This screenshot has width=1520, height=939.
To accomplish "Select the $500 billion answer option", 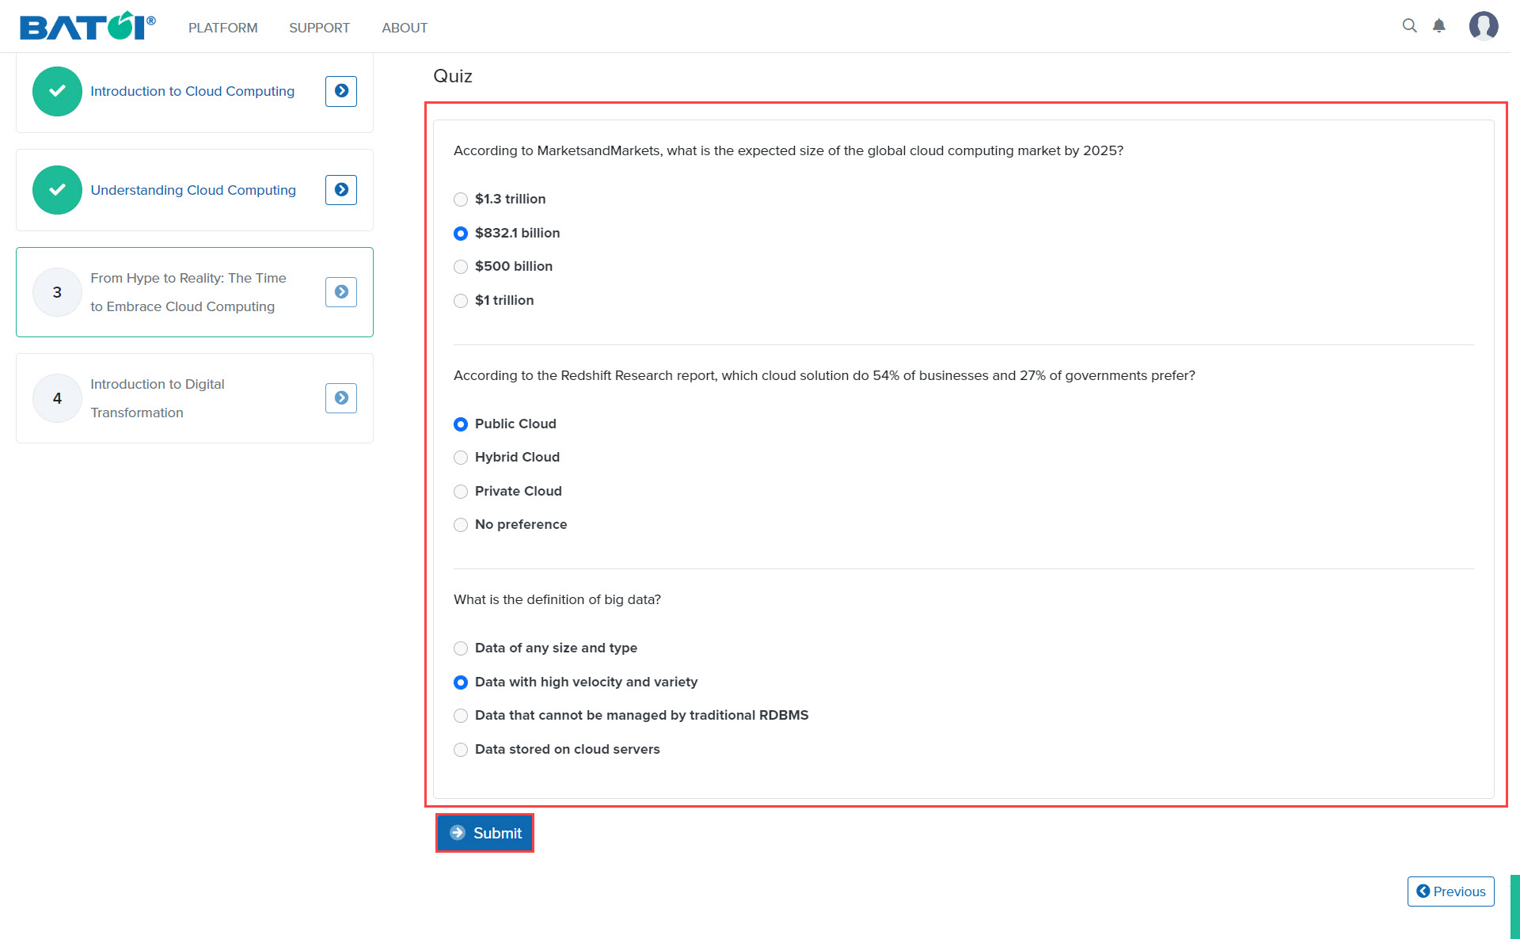I will [x=462, y=266].
